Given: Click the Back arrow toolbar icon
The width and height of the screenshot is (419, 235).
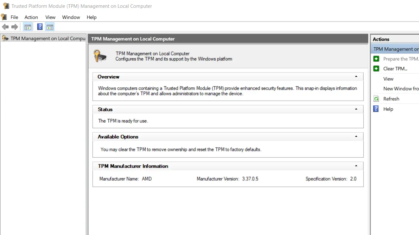Looking at the screenshot, I should pos(5,27).
